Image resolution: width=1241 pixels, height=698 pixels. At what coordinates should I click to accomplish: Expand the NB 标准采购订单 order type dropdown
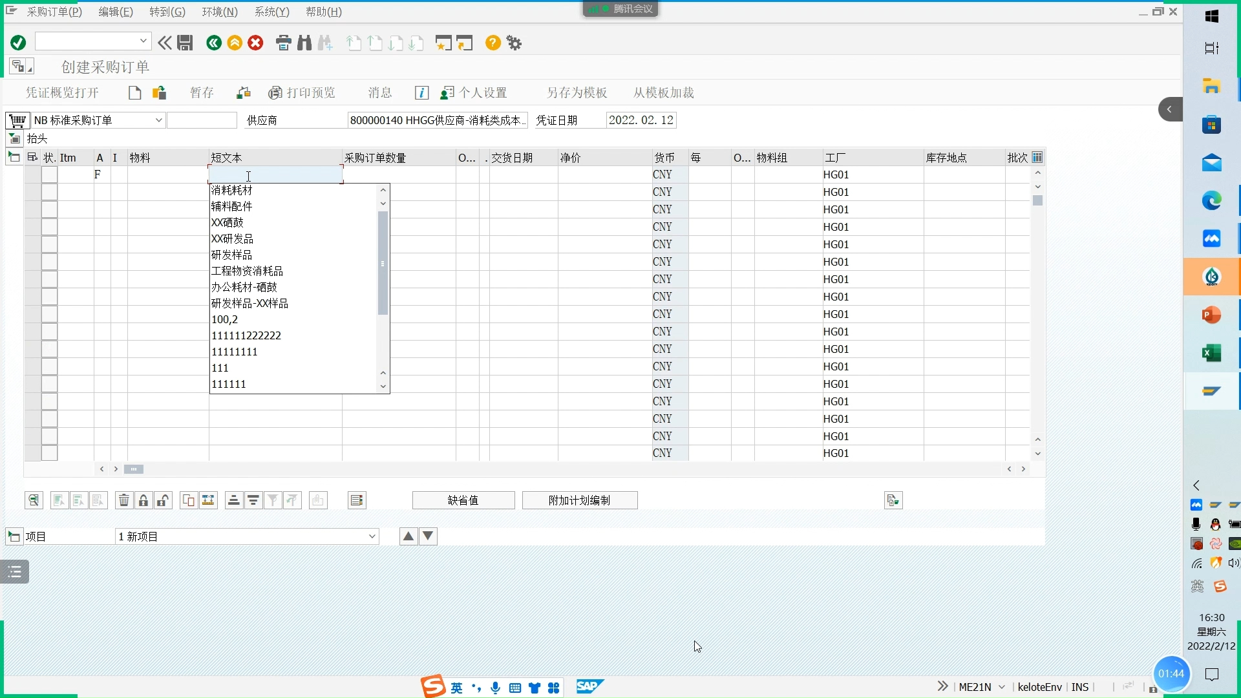[158, 120]
